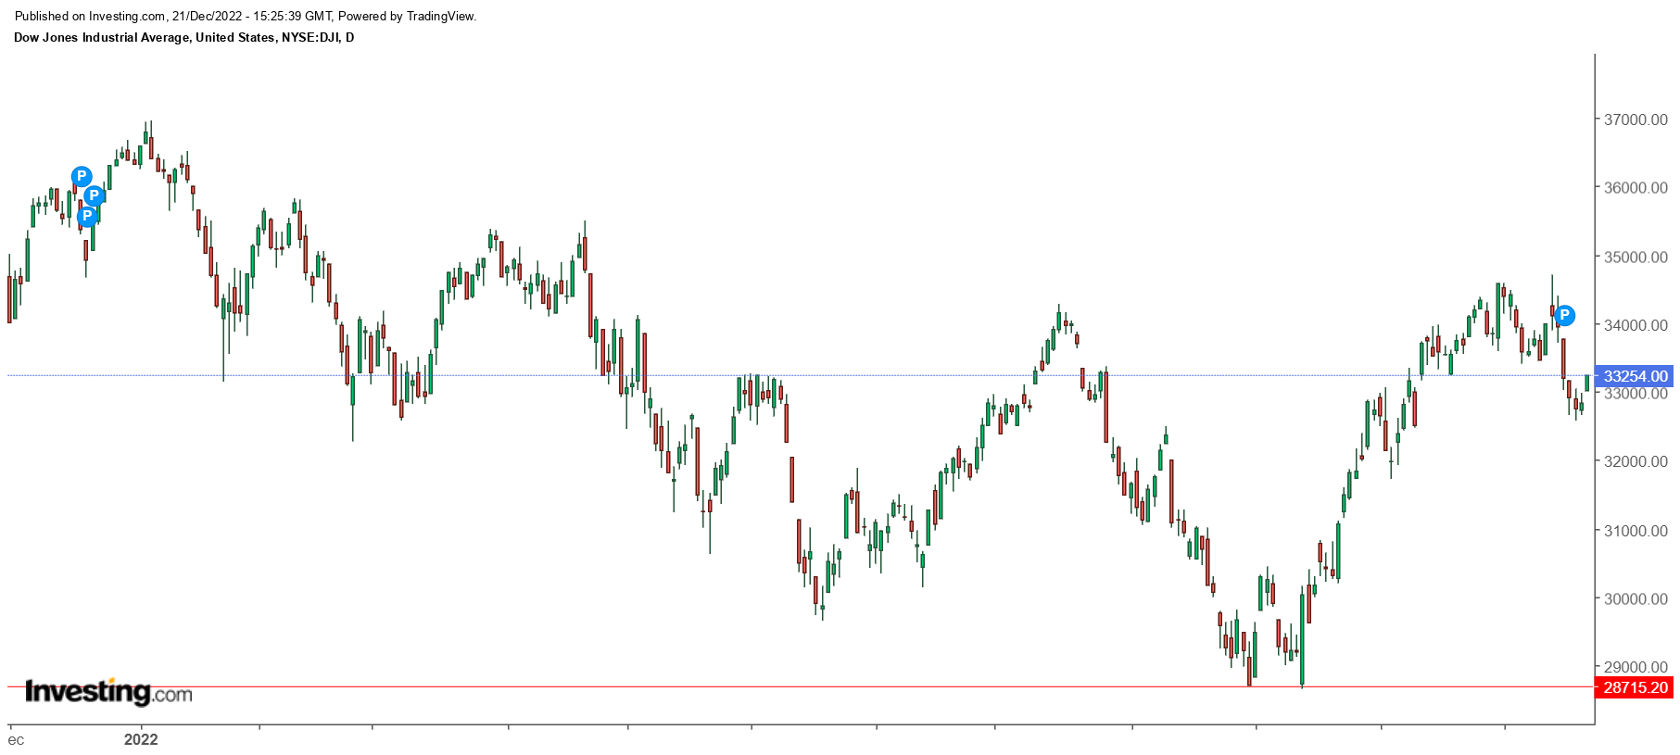Image resolution: width=1680 pixels, height=755 pixels.
Task: Click the 32000.00 price axis label
Action: pos(1636,461)
